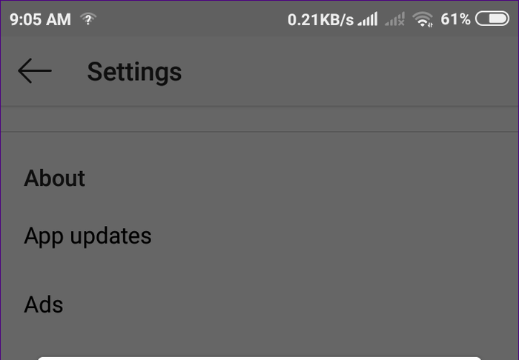
Task: Tap the empty strip between the two dividers
Action: (x=259, y=119)
